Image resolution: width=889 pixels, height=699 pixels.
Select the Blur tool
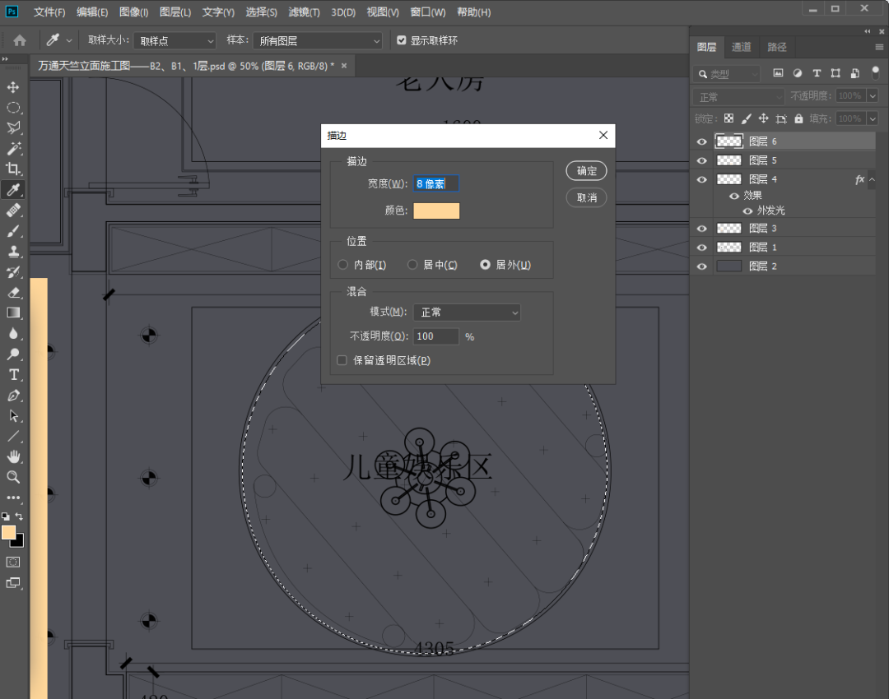pyautogui.click(x=13, y=334)
